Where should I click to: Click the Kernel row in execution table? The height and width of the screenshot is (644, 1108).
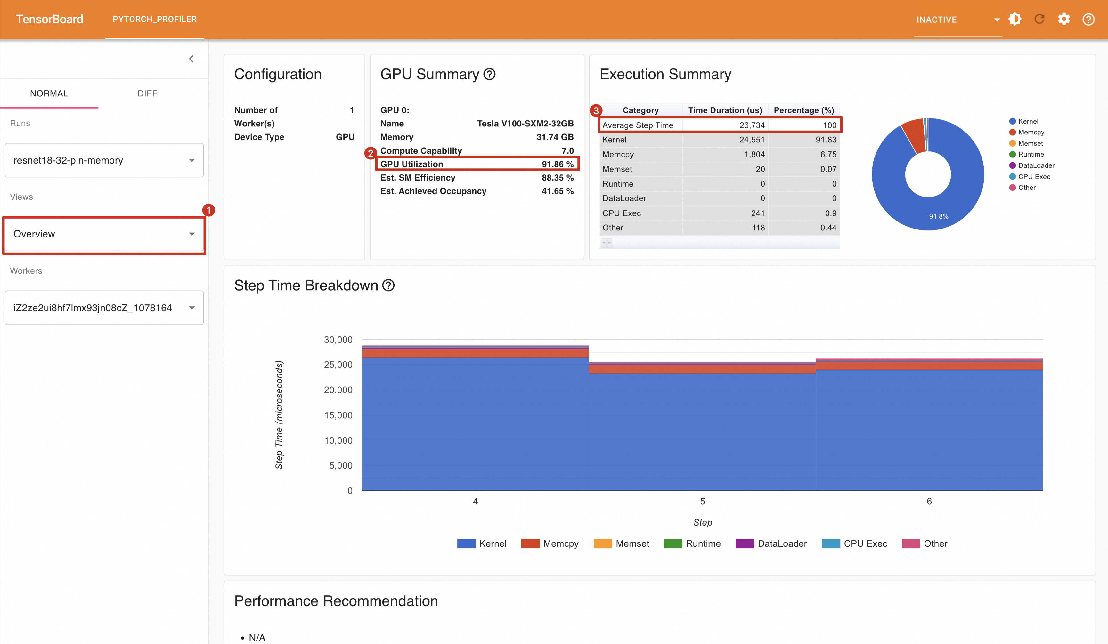point(720,140)
